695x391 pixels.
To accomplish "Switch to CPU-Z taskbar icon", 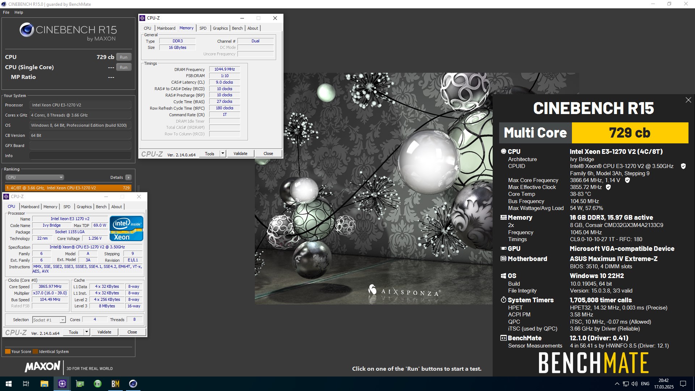I will (x=62, y=384).
